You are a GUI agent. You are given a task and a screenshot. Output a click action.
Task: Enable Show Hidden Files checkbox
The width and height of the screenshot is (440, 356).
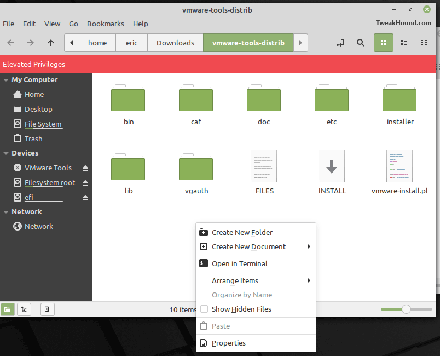(x=204, y=309)
